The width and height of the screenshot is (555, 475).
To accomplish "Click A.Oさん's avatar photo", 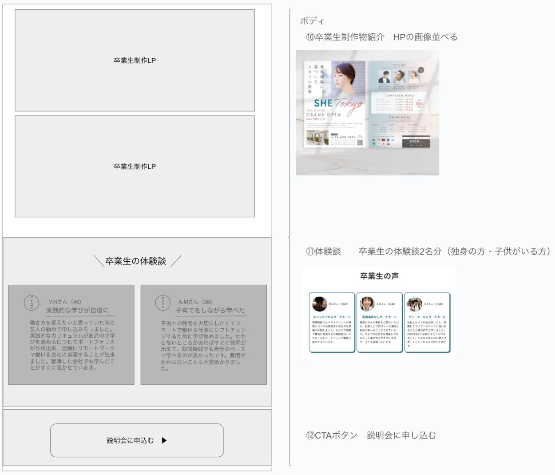I will (x=367, y=304).
